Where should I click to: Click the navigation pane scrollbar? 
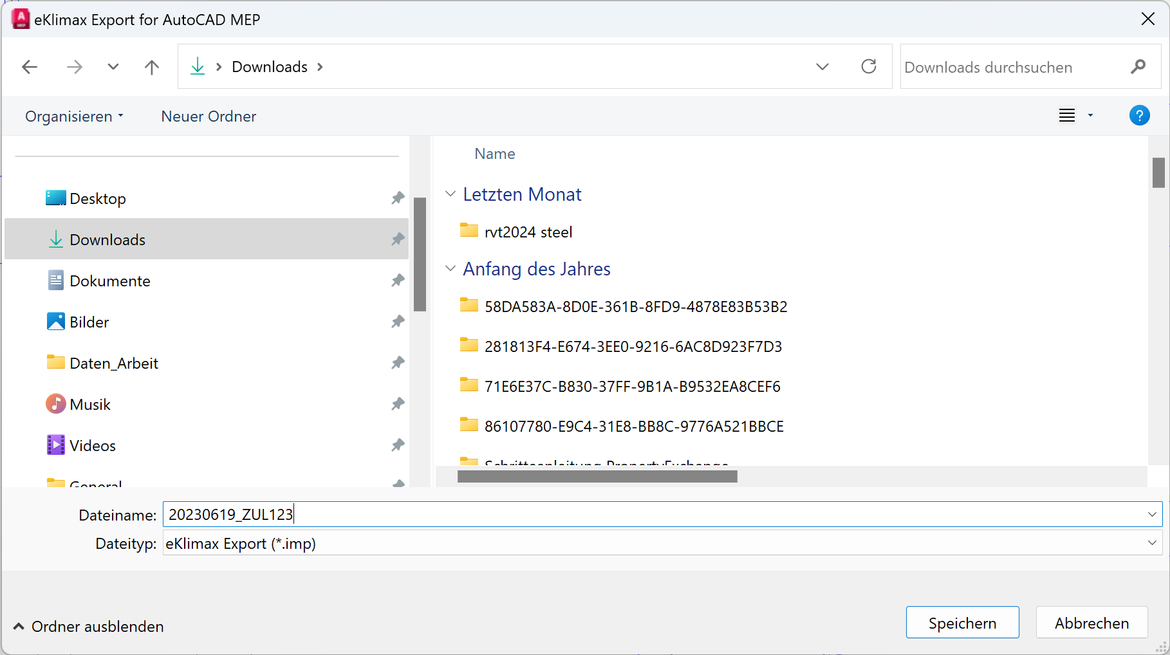pyautogui.click(x=420, y=254)
